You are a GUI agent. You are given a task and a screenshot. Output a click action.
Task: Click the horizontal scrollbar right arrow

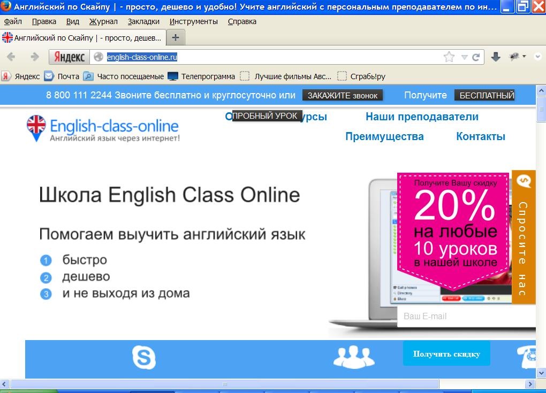pos(530,384)
